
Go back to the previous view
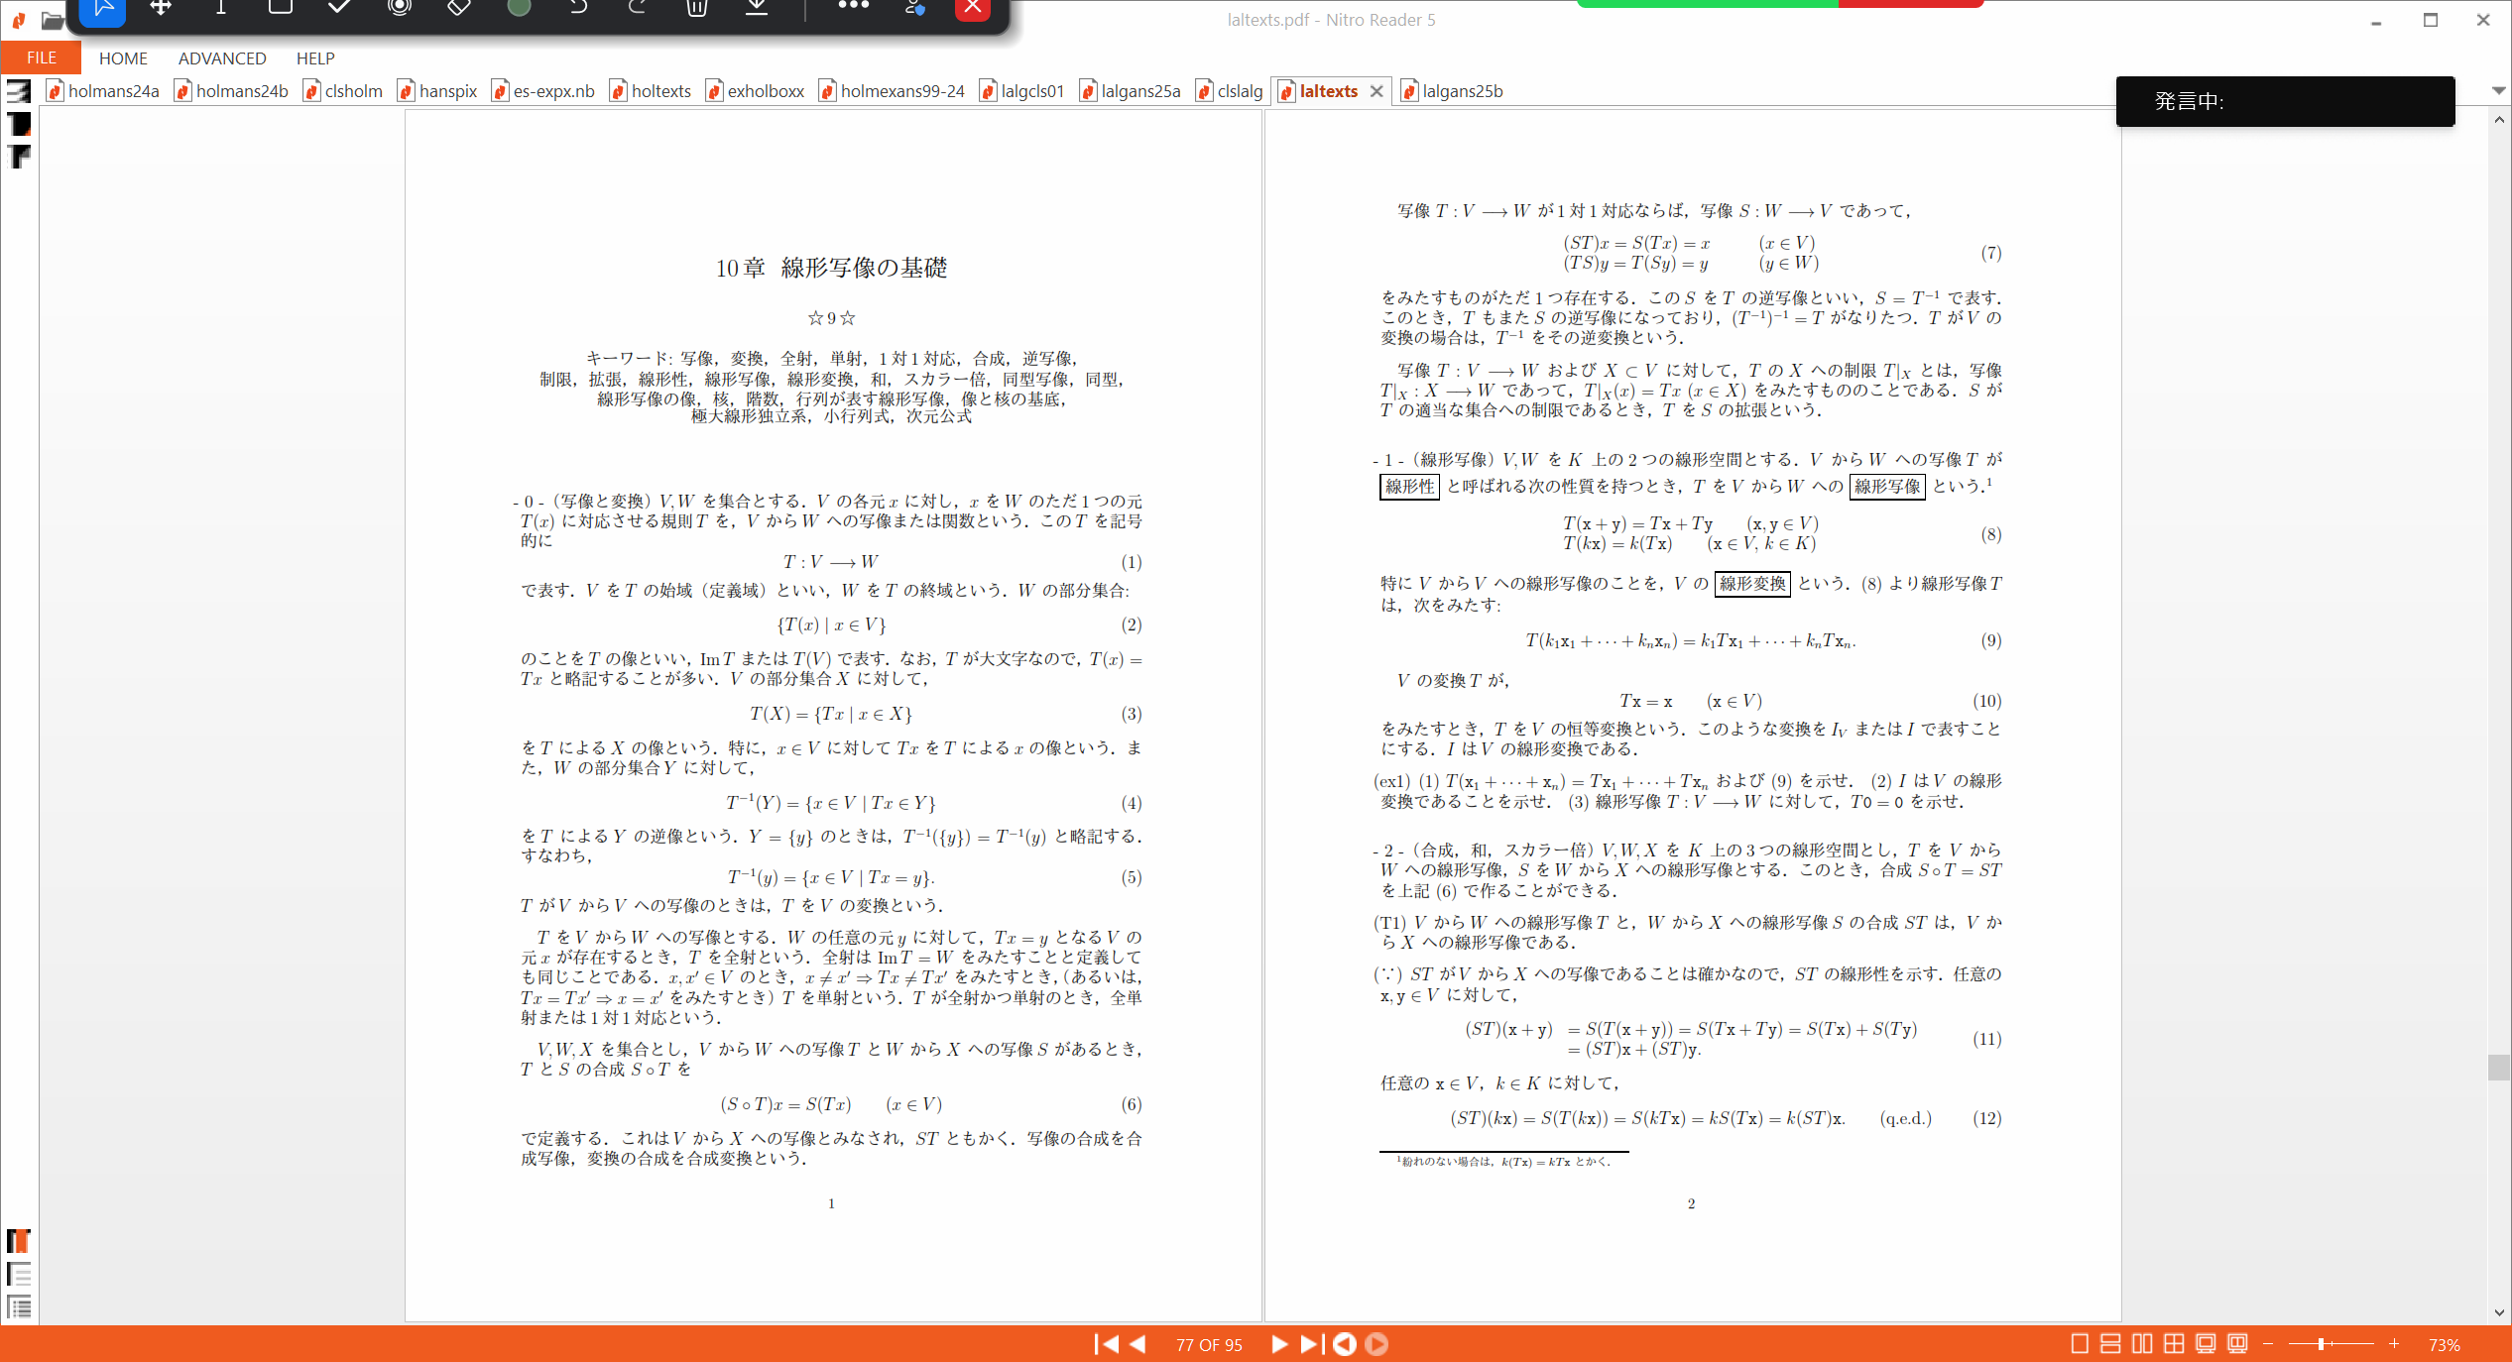[x=1345, y=1344]
